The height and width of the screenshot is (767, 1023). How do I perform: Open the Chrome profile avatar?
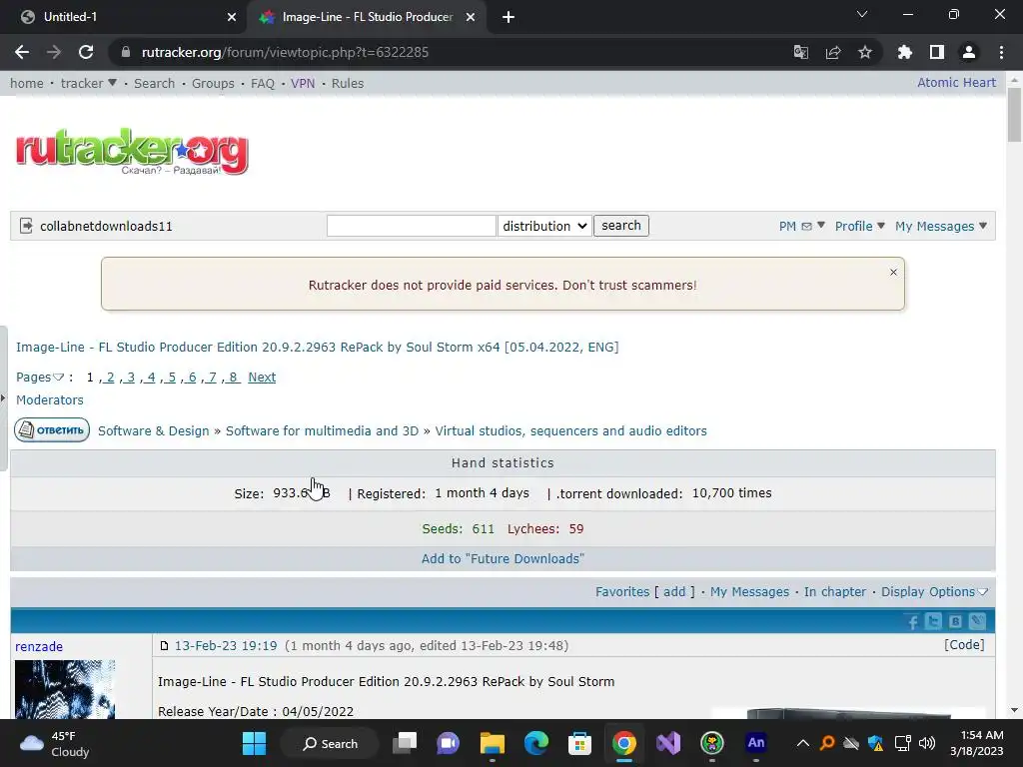click(x=969, y=52)
